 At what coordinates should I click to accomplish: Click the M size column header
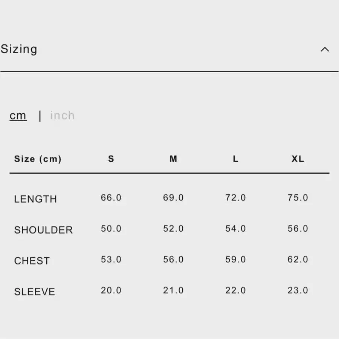coord(173,159)
